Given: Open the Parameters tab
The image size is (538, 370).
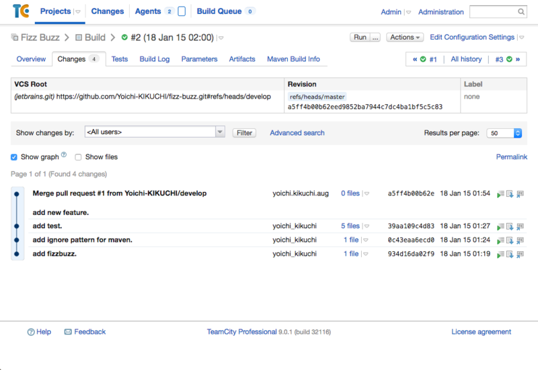Looking at the screenshot, I should tap(199, 59).
